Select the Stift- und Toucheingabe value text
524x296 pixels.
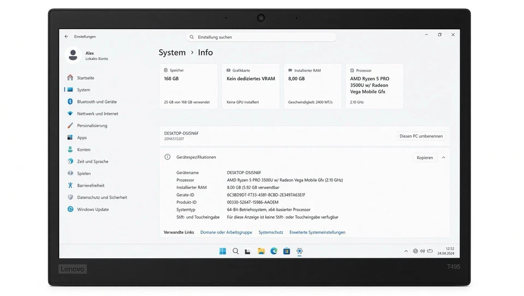283,217
